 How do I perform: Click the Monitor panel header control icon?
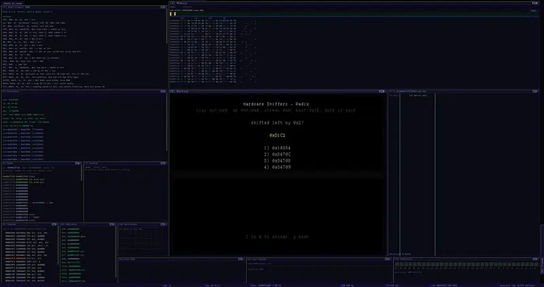[x=381, y=91]
